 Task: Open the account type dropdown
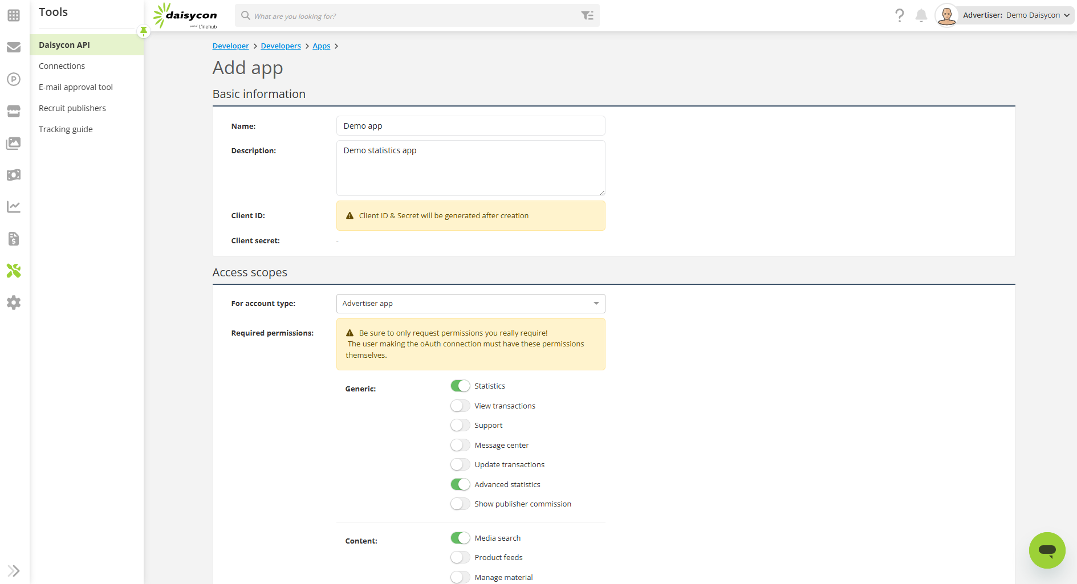[470, 304]
